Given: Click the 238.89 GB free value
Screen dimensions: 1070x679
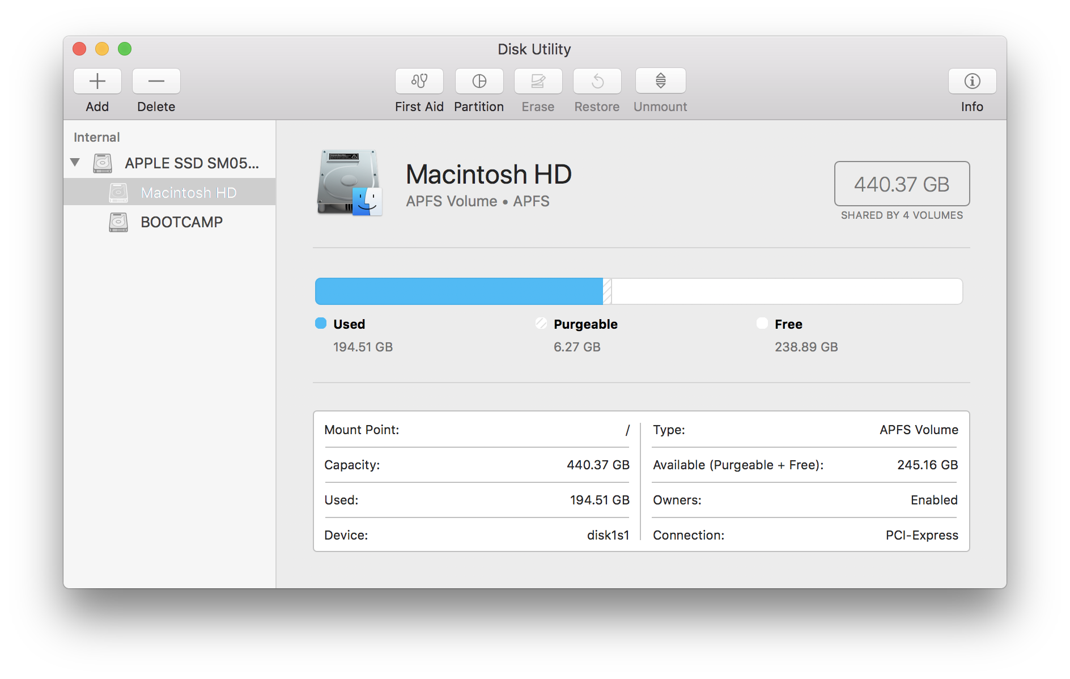Looking at the screenshot, I should (x=806, y=347).
